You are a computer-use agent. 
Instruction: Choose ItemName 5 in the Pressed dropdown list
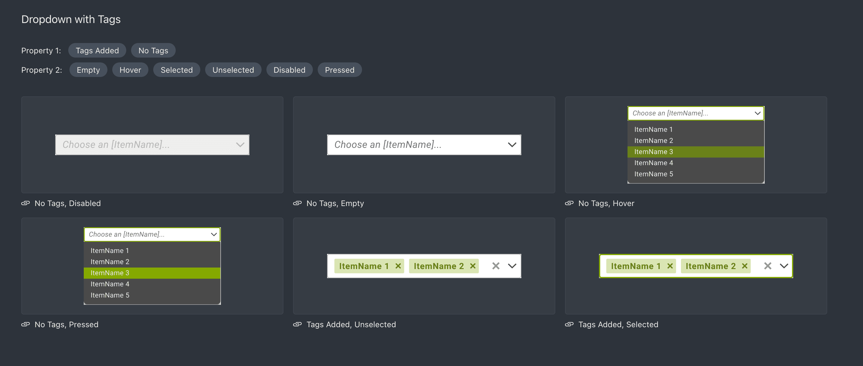[152, 295]
